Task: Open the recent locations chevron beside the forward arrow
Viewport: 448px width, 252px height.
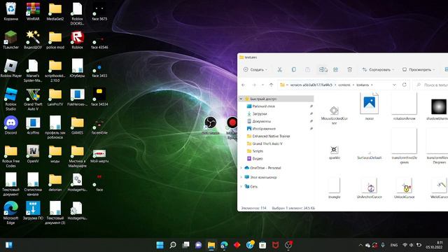Action: [263, 85]
